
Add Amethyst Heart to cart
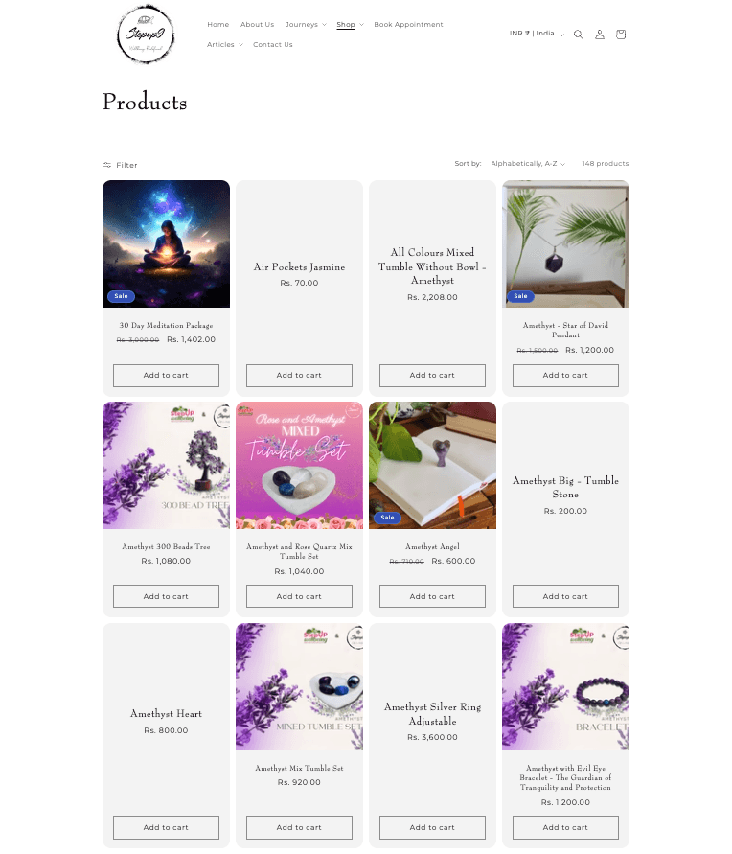point(166,827)
